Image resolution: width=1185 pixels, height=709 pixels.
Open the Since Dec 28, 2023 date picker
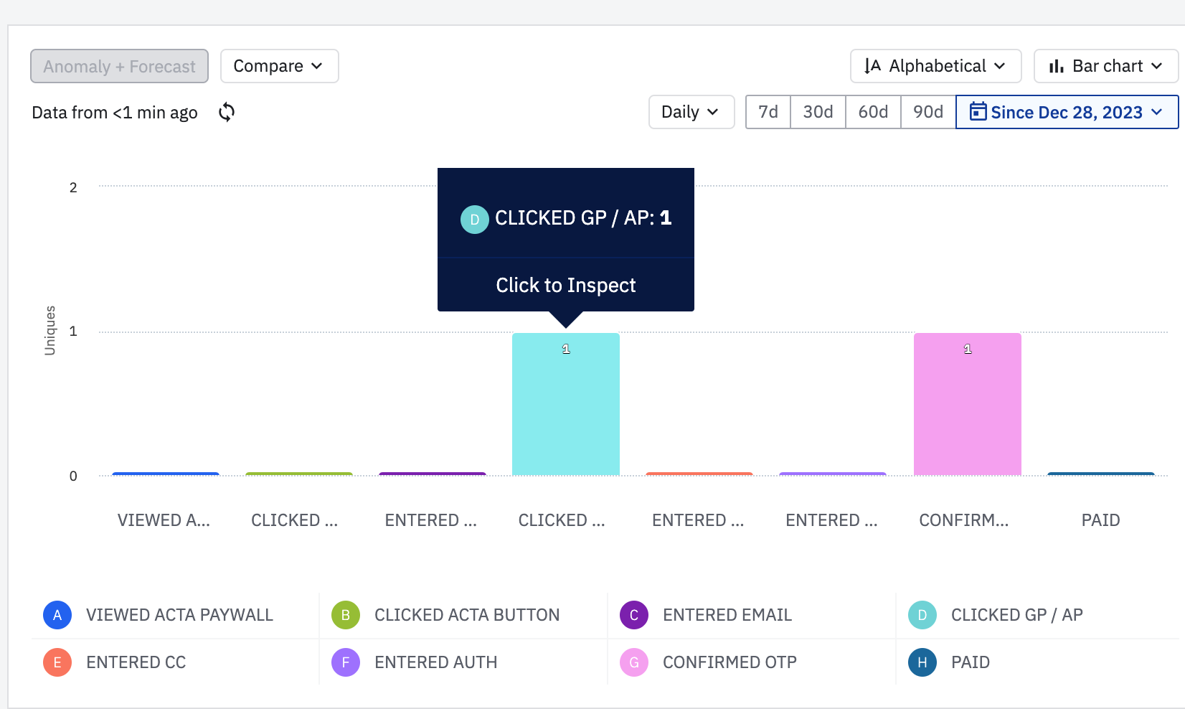coord(1067,112)
